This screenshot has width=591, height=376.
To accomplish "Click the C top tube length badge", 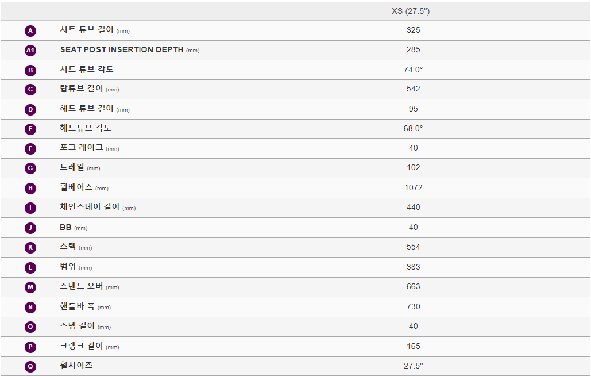I will 30,90.
